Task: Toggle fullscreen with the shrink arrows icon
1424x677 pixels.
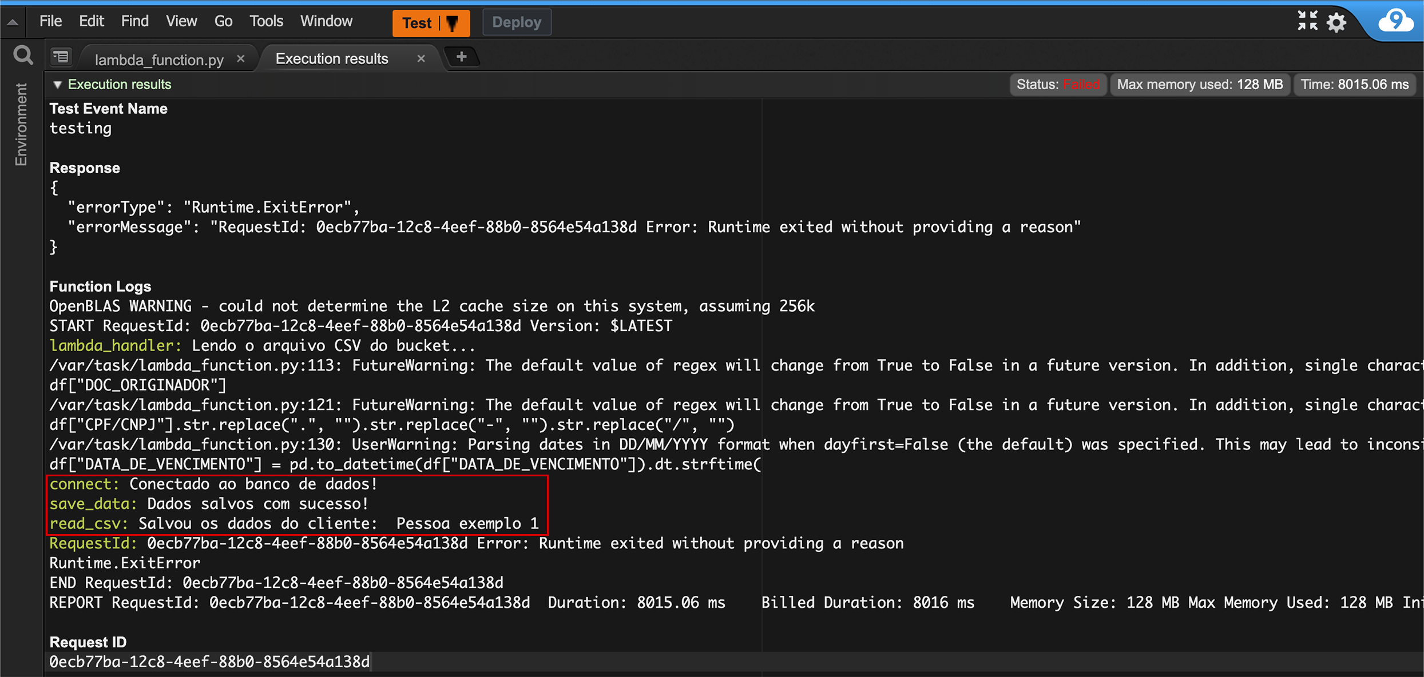Action: coord(1307,21)
